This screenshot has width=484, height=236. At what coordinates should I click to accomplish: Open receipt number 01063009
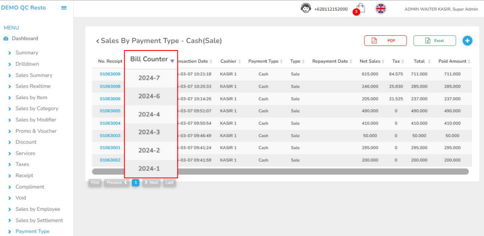point(110,74)
